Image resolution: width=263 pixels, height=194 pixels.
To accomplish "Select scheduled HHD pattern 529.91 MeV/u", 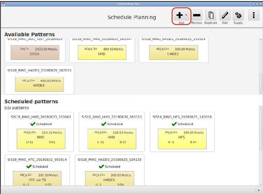I will point(111,137).
